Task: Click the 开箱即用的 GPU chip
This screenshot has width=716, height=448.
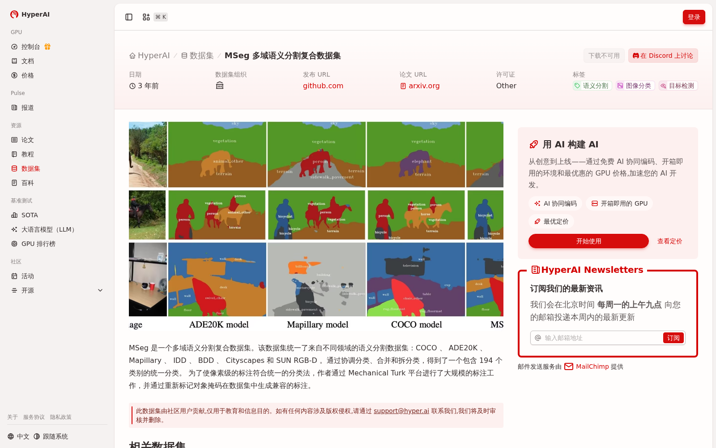Action: [619, 203]
